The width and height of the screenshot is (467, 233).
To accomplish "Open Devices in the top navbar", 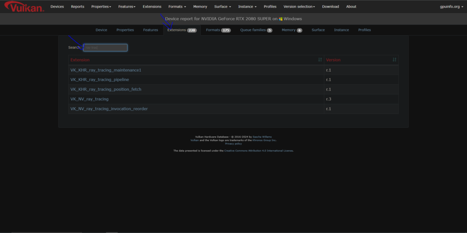I will point(57,6).
